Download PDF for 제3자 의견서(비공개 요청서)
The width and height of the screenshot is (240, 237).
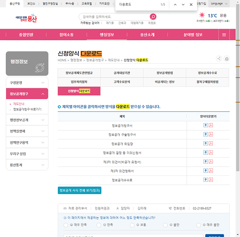211,162
